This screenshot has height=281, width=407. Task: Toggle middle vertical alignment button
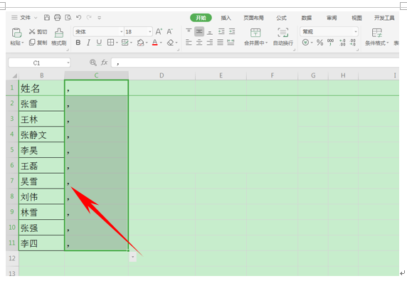(x=199, y=31)
